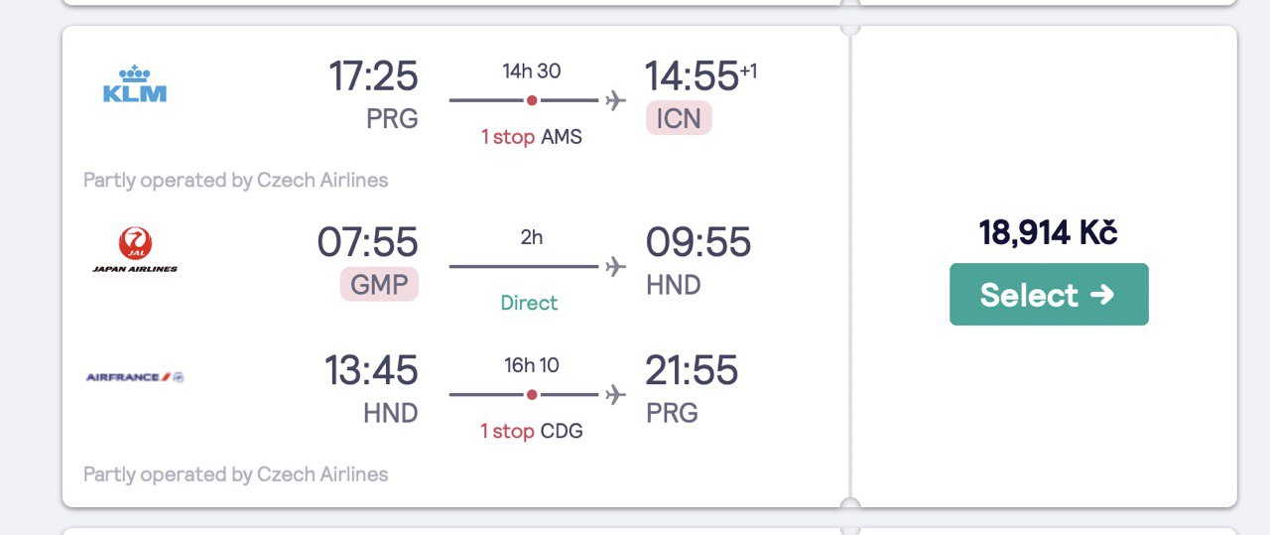Click the 07:55 Japan Airlines departure time
1270x535 pixels.
click(x=368, y=242)
